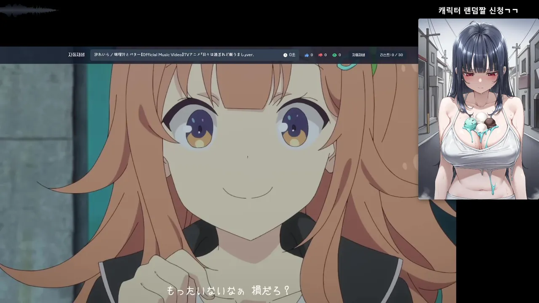The image size is (539, 303).
Task: Click the 0초 timer text
Action: pyautogui.click(x=292, y=55)
